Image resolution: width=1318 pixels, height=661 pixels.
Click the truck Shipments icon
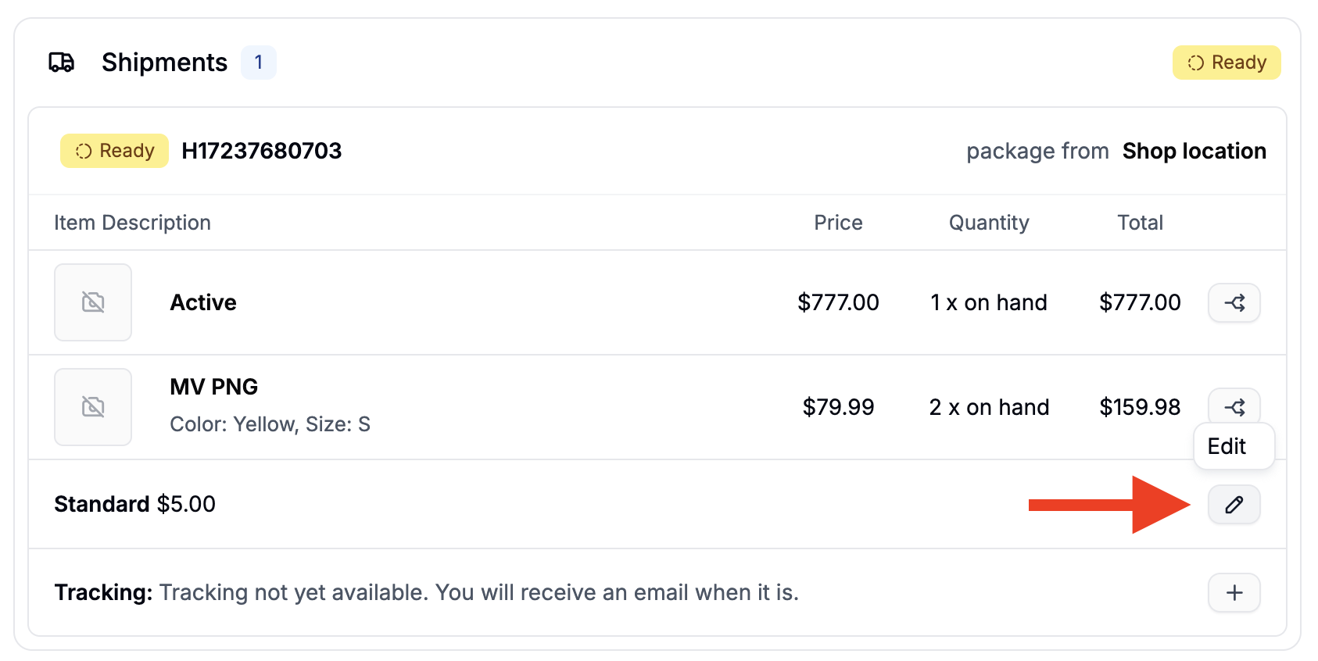(62, 63)
